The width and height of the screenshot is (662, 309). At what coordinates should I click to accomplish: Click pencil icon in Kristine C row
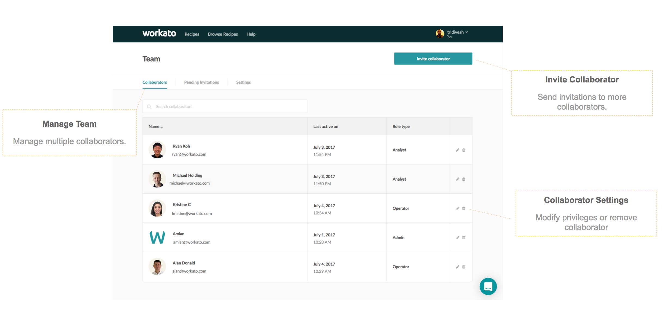click(x=458, y=209)
